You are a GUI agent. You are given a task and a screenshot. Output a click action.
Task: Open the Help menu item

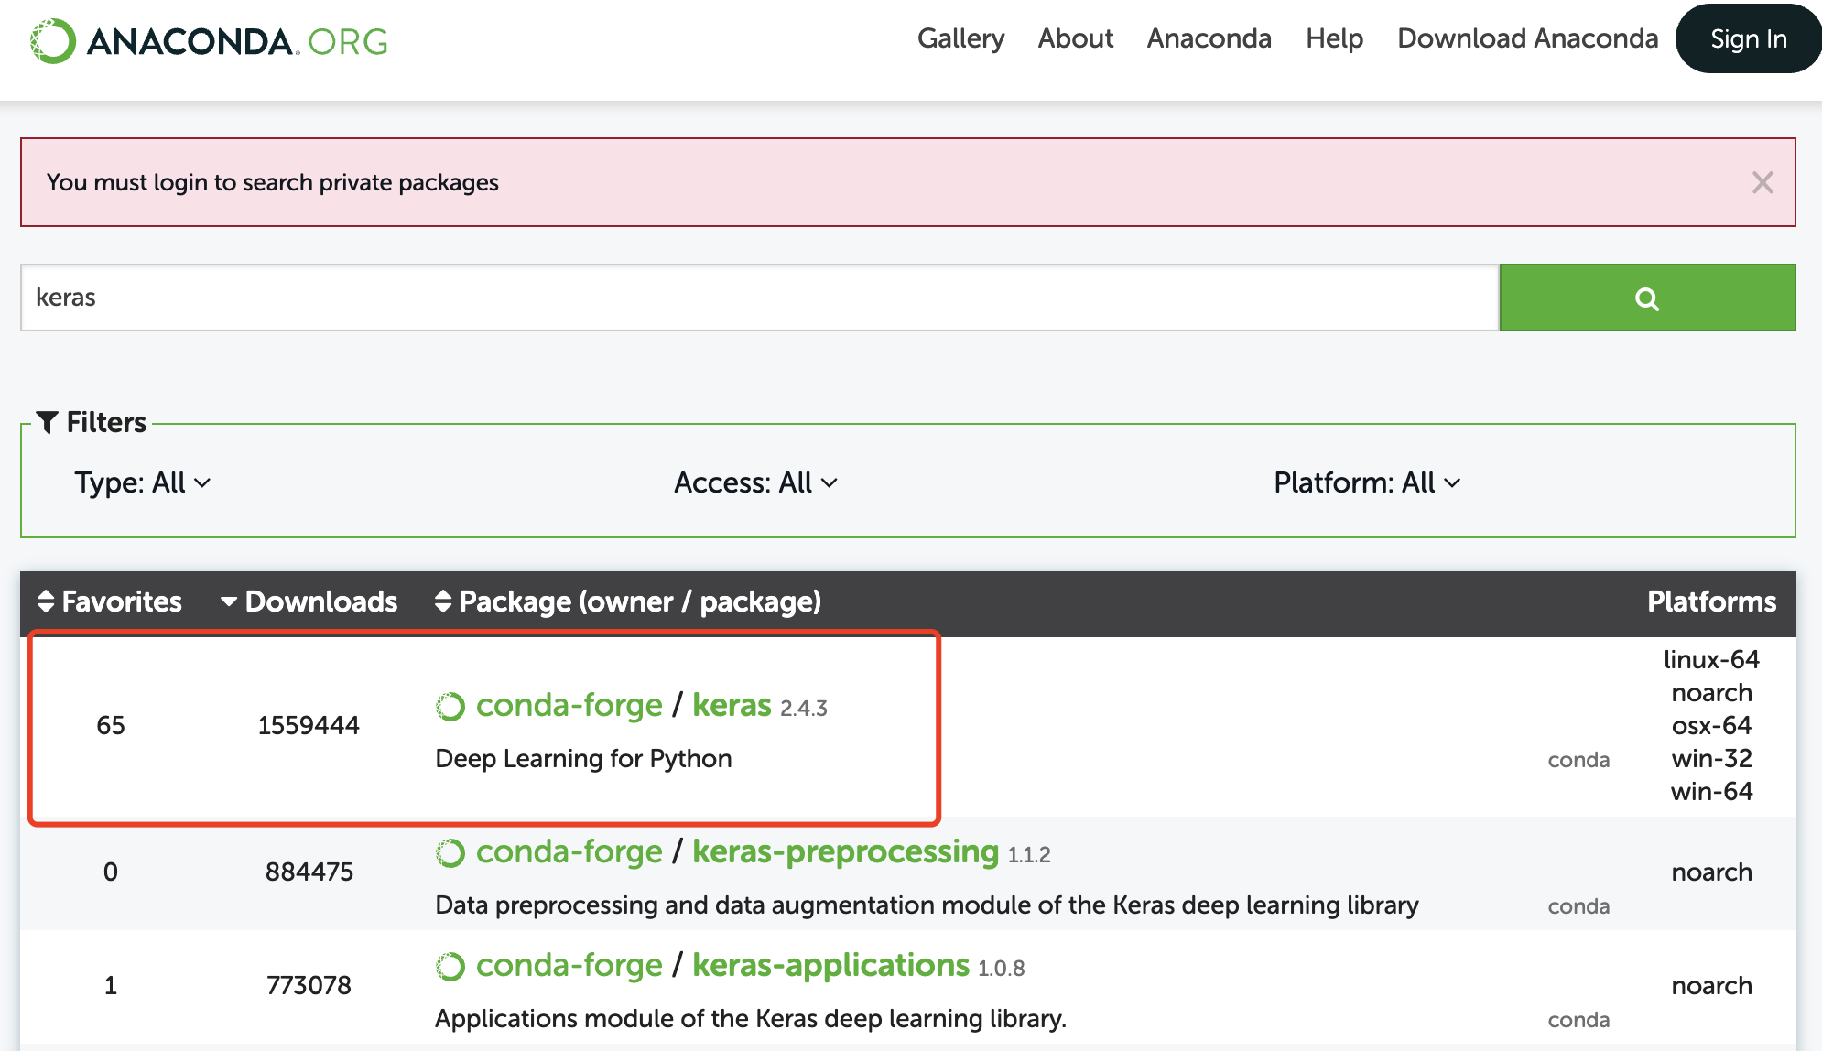click(x=1334, y=38)
